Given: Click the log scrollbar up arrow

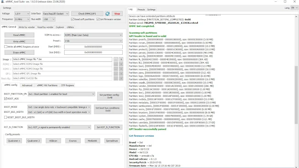Looking at the screenshot, I should click(x=296, y=16).
